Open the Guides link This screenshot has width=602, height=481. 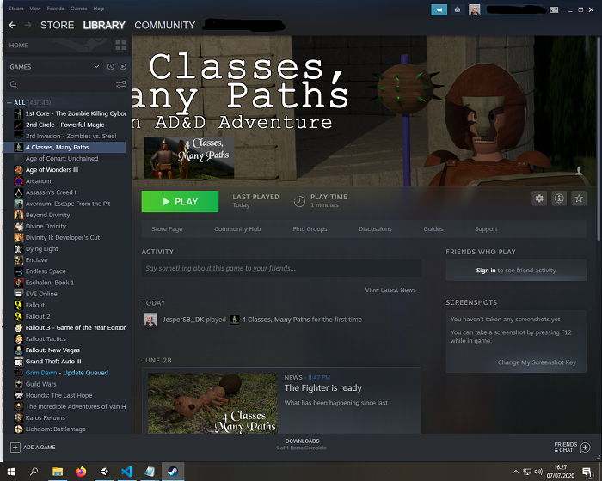pyautogui.click(x=433, y=229)
